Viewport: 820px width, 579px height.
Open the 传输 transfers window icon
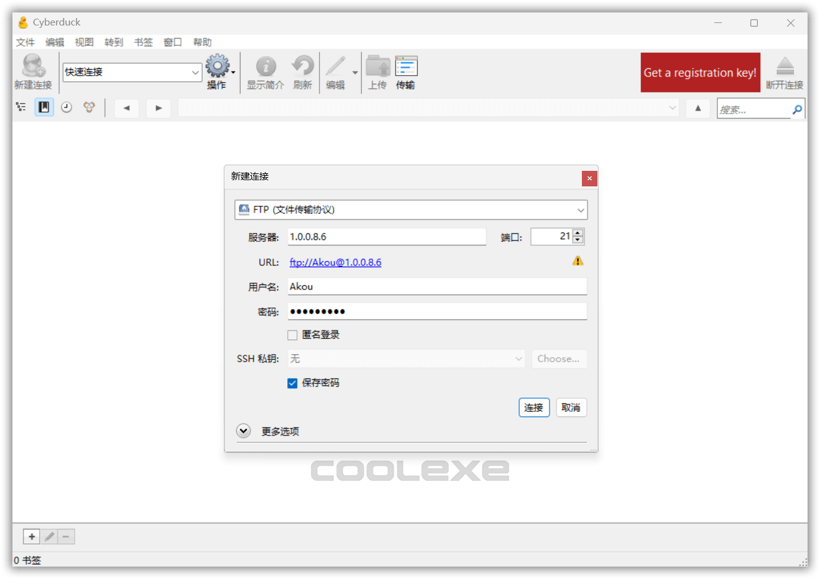coord(405,66)
